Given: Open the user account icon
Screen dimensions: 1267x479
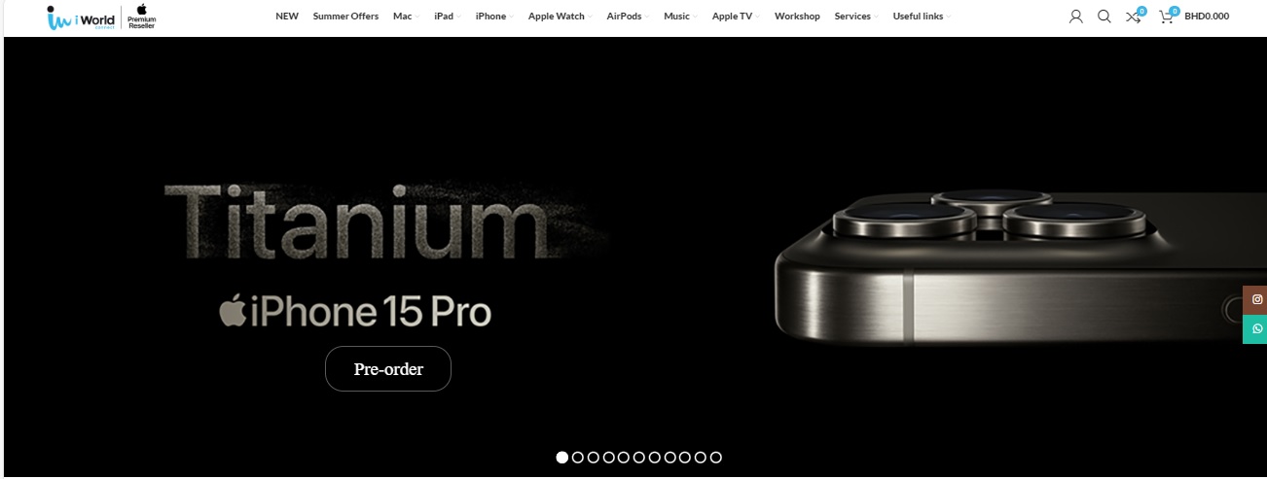Looking at the screenshot, I should (1075, 17).
